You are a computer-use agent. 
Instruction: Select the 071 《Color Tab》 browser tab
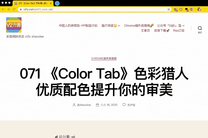point(33,3)
